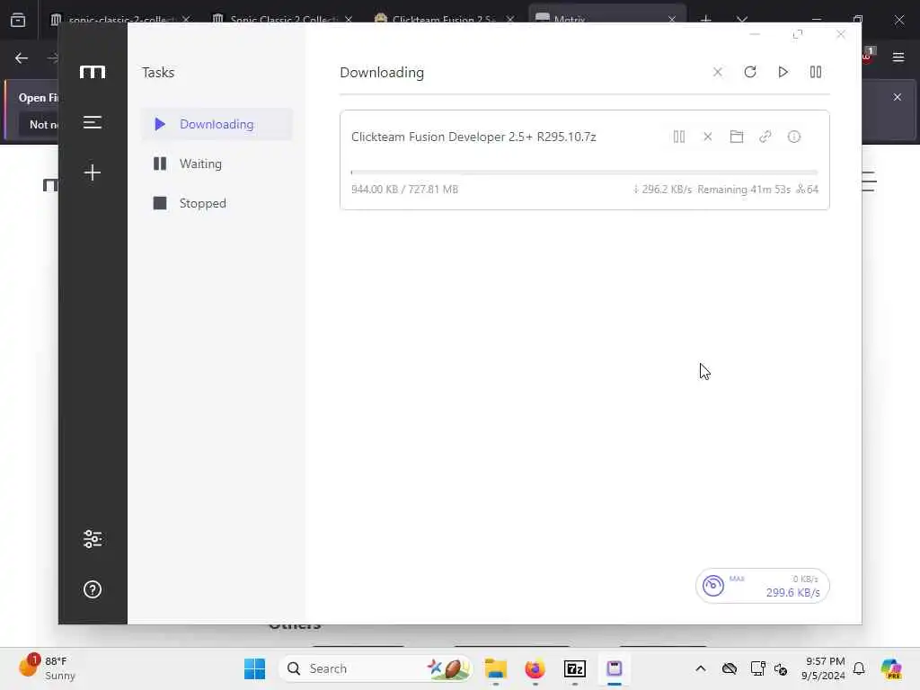920x690 pixels.
Task: Select the Stopped task category
Action: click(217, 203)
